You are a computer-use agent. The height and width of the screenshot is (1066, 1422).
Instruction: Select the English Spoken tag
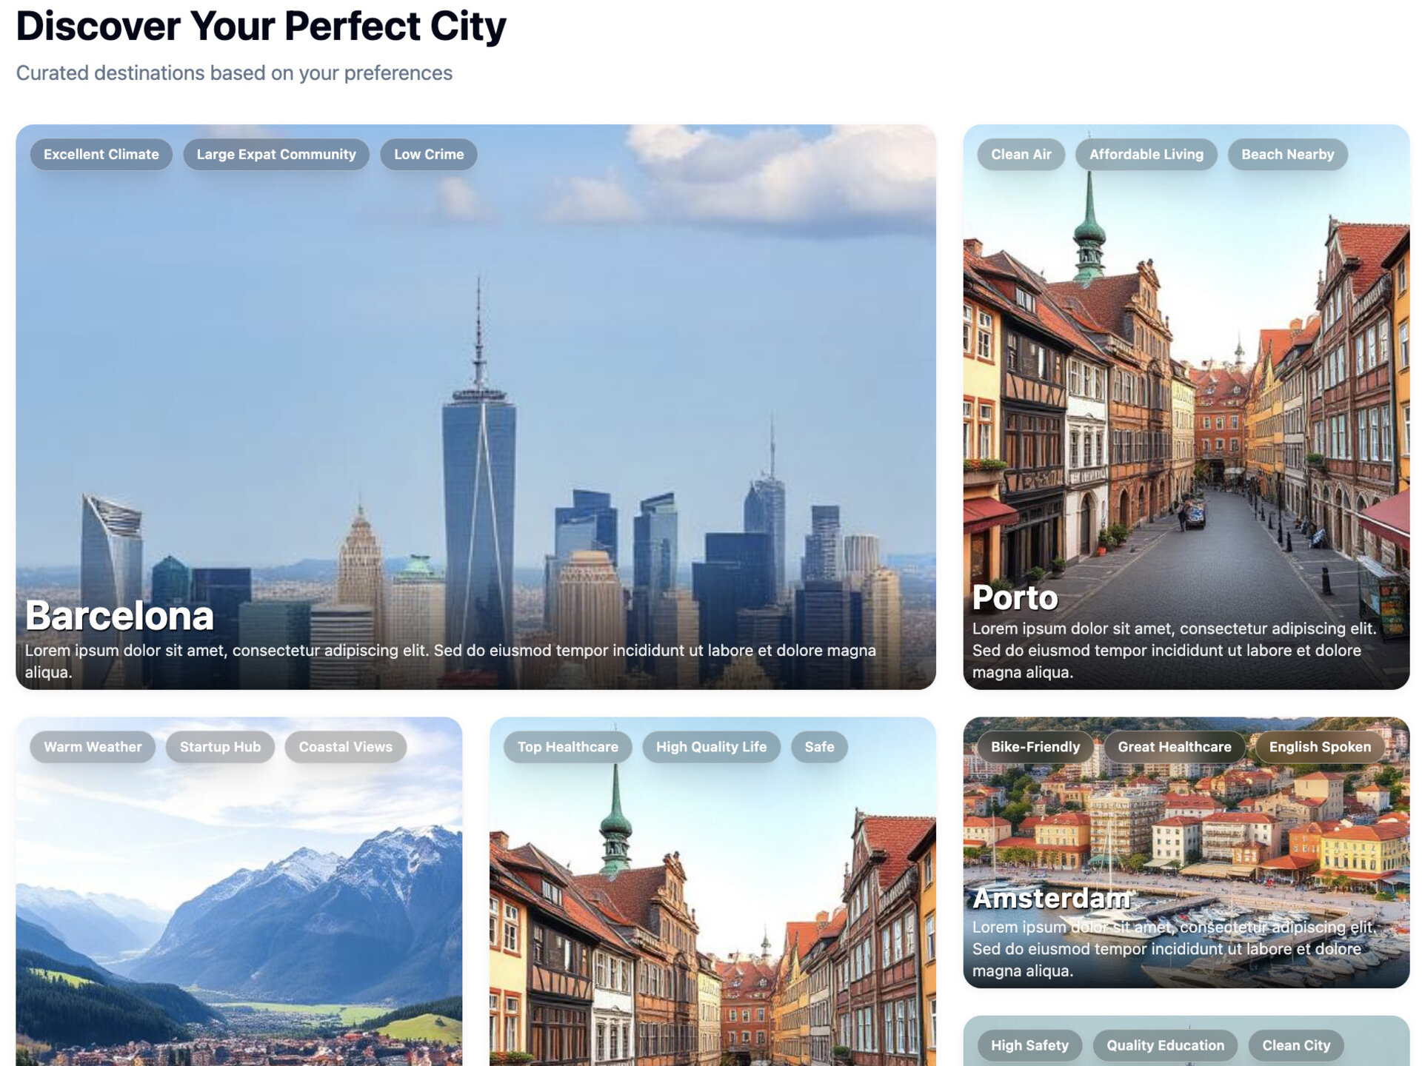(1320, 747)
